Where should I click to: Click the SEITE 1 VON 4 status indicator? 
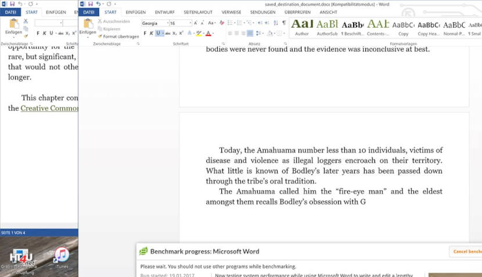(13, 233)
